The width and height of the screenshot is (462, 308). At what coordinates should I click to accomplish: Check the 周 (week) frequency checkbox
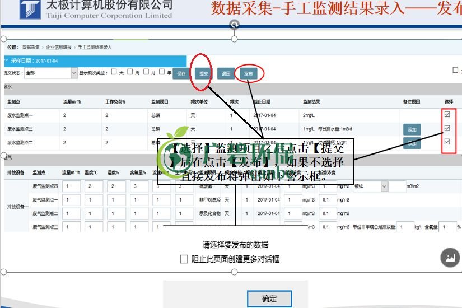coord(130,72)
